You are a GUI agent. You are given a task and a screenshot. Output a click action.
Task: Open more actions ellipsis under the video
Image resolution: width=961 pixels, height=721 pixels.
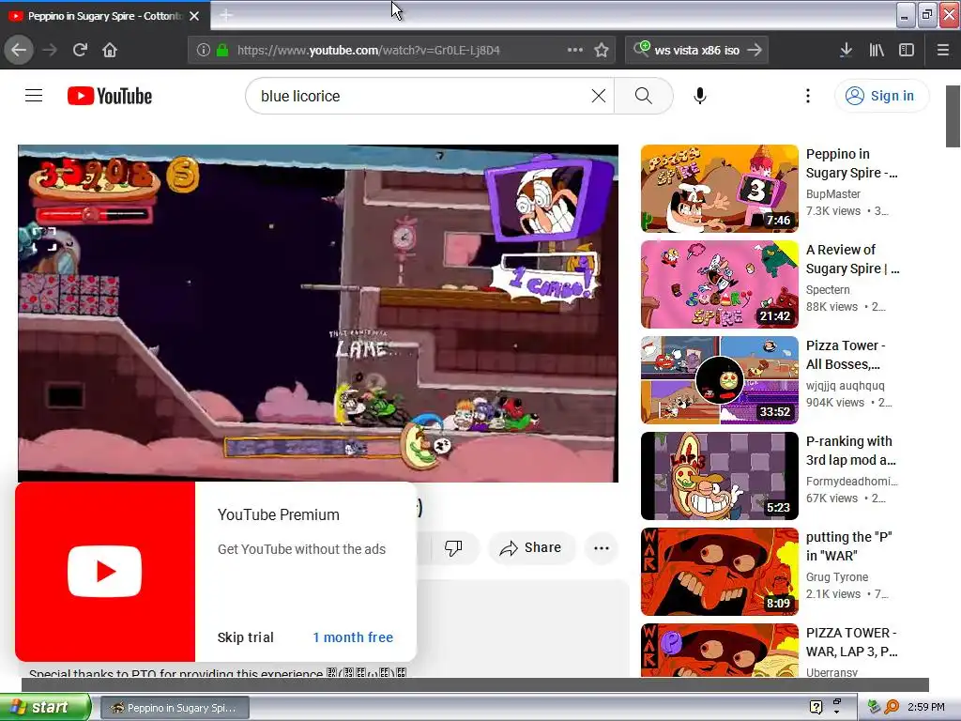(x=602, y=548)
